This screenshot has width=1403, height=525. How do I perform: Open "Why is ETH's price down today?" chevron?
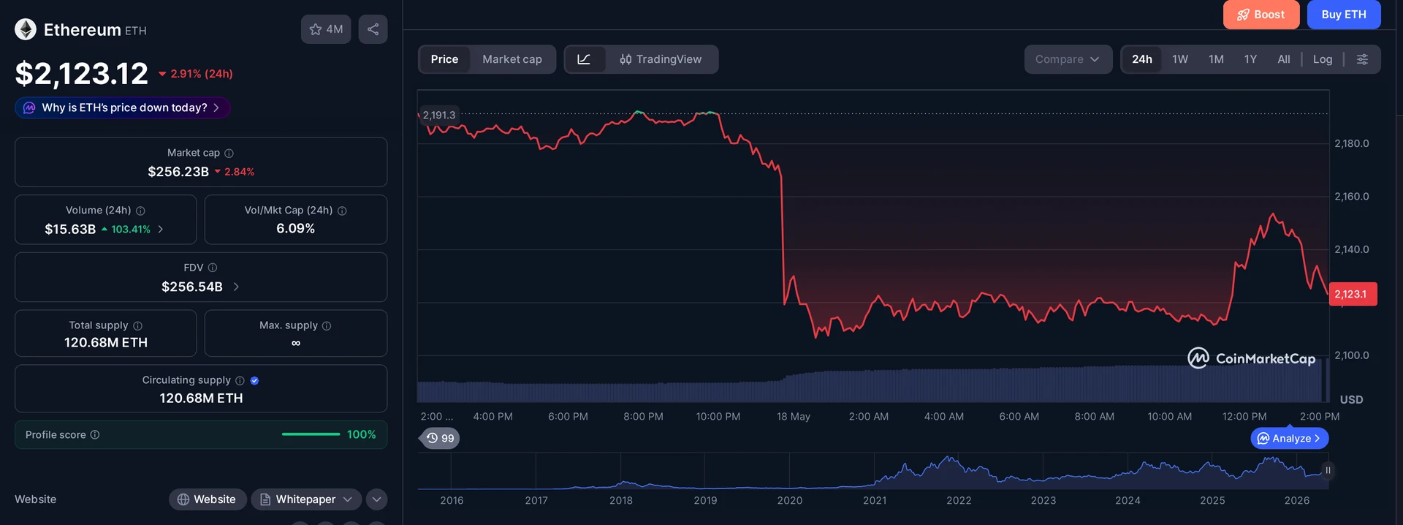216,107
